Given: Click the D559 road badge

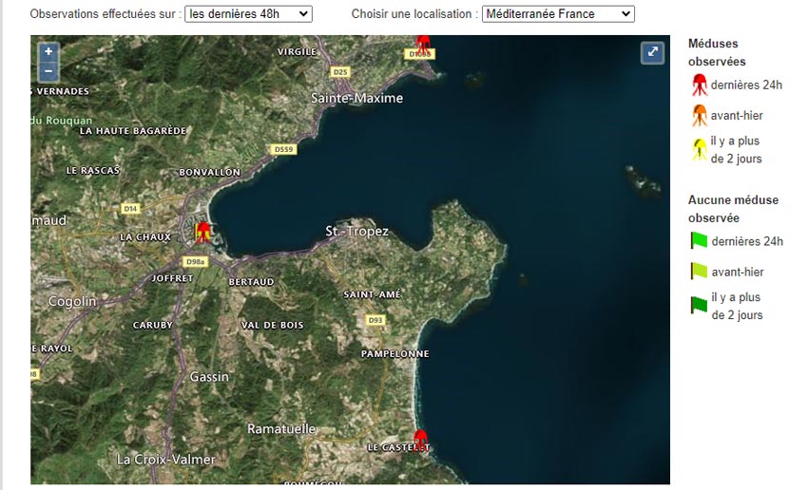Looking at the screenshot, I should coord(283,149).
